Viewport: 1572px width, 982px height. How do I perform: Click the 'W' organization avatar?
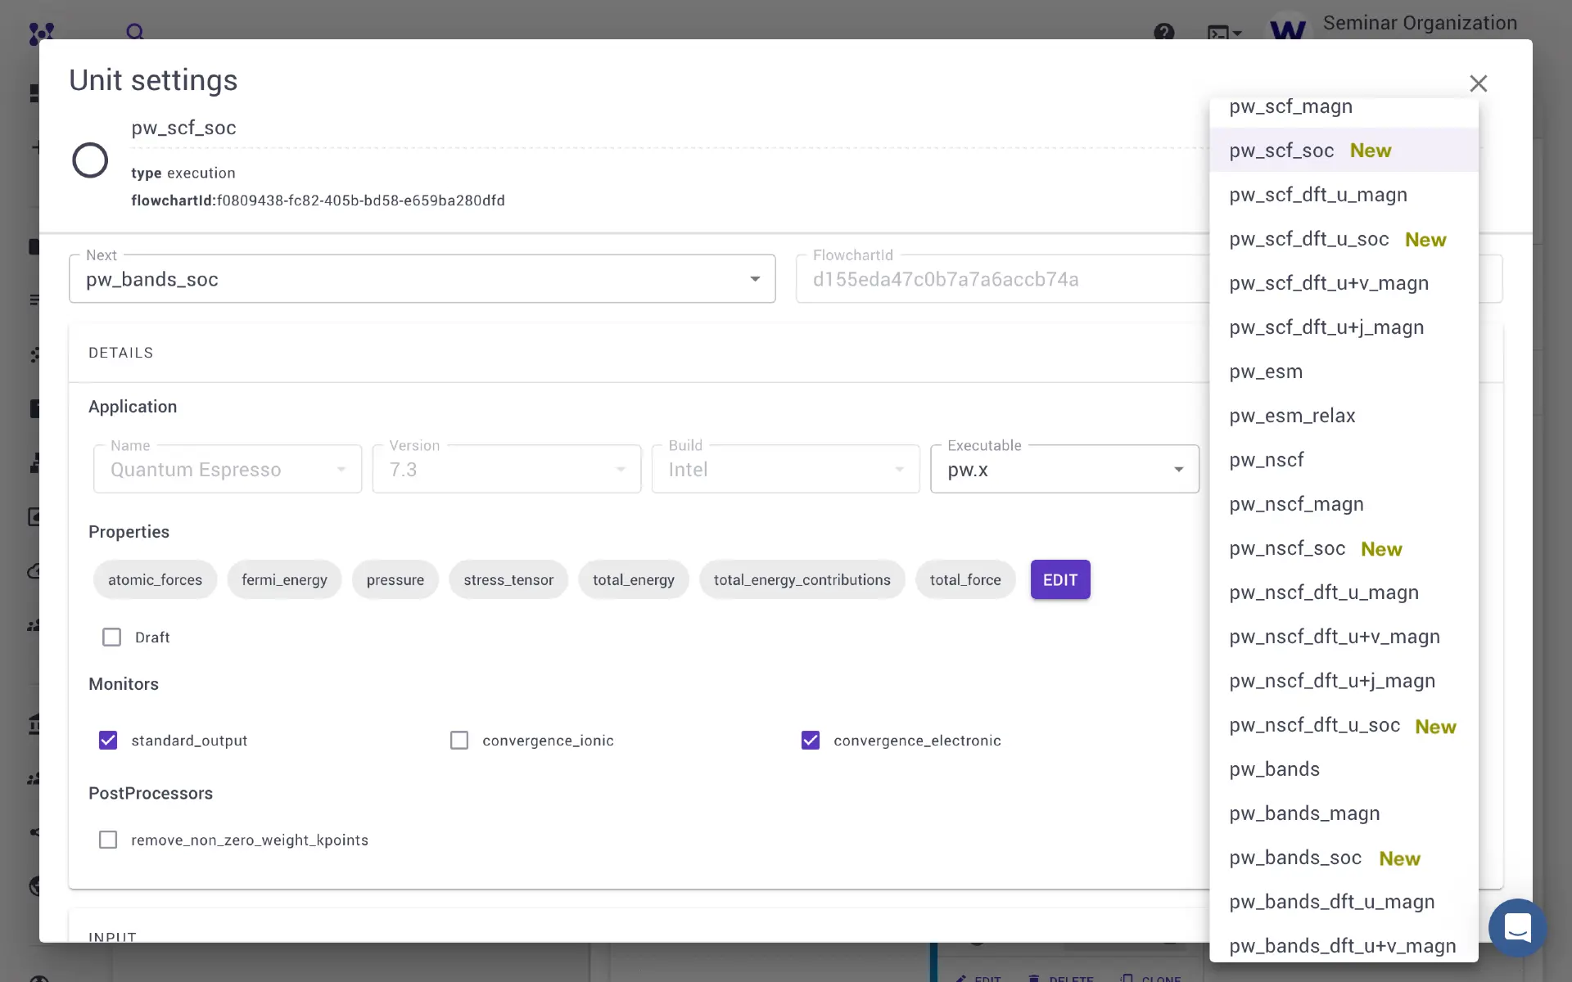click(x=1288, y=27)
